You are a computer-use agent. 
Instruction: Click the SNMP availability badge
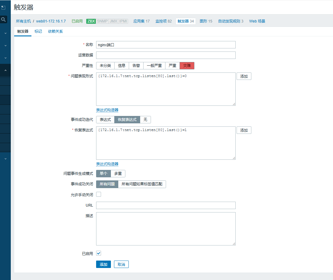(x=102, y=21)
